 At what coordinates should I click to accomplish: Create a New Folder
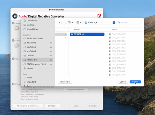pos(65,82)
